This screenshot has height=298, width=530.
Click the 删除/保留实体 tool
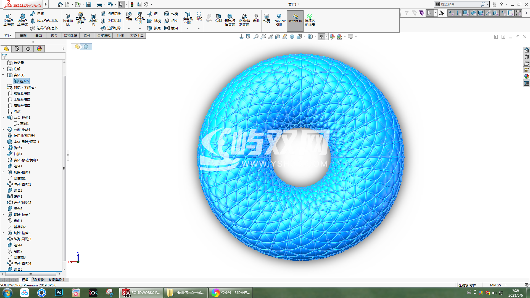(x=230, y=20)
